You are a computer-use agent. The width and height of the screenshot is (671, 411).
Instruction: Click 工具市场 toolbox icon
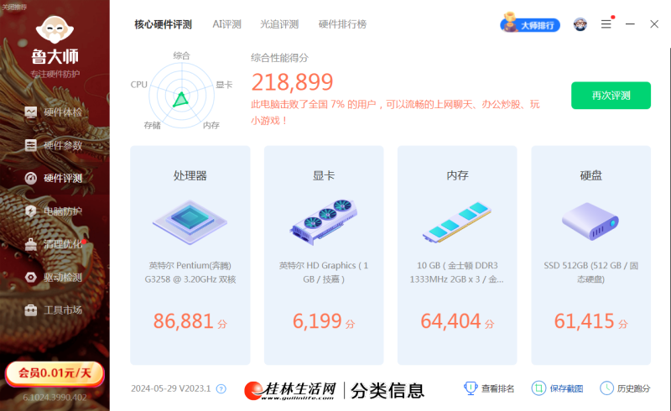(x=31, y=310)
